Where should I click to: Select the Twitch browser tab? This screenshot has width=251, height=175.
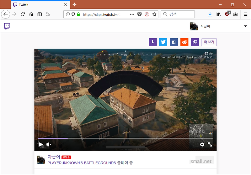click(x=40, y=5)
